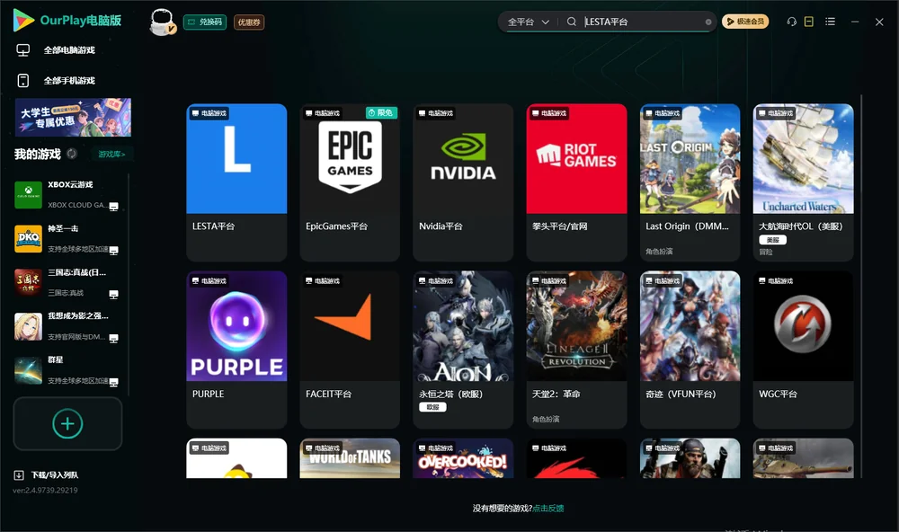
Task: Open the 优惠券 coupons button
Action: click(x=249, y=22)
